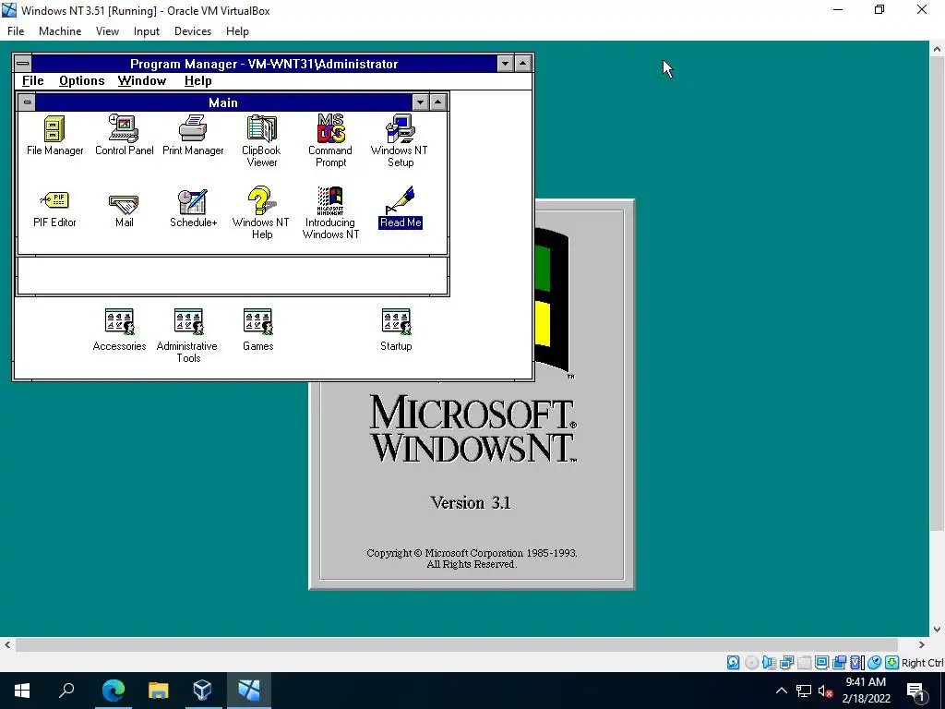Select the Windows NT Help icon
The image size is (945, 709).
[x=261, y=213]
